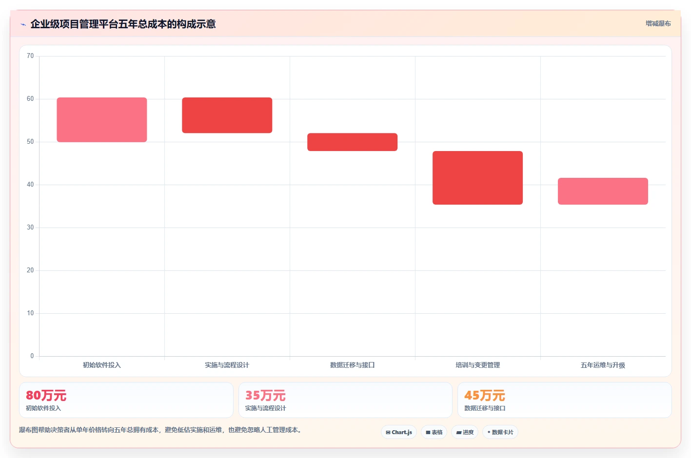
Task: Click the x-axis label 五年运维与升级
Action: (603, 365)
